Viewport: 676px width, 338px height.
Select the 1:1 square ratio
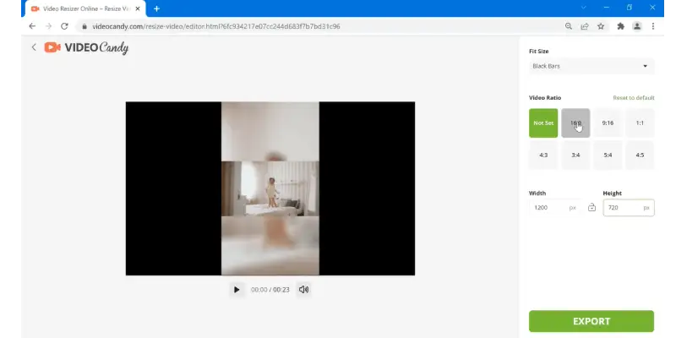(x=640, y=123)
